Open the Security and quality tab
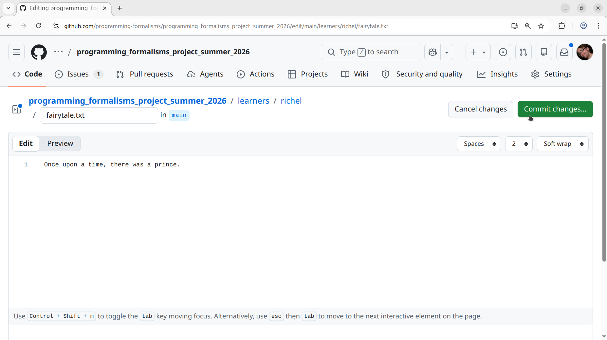This screenshot has width=607, height=340. (x=422, y=74)
